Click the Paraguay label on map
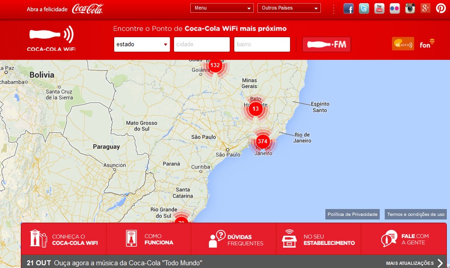450x268 pixels. coord(106,147)
